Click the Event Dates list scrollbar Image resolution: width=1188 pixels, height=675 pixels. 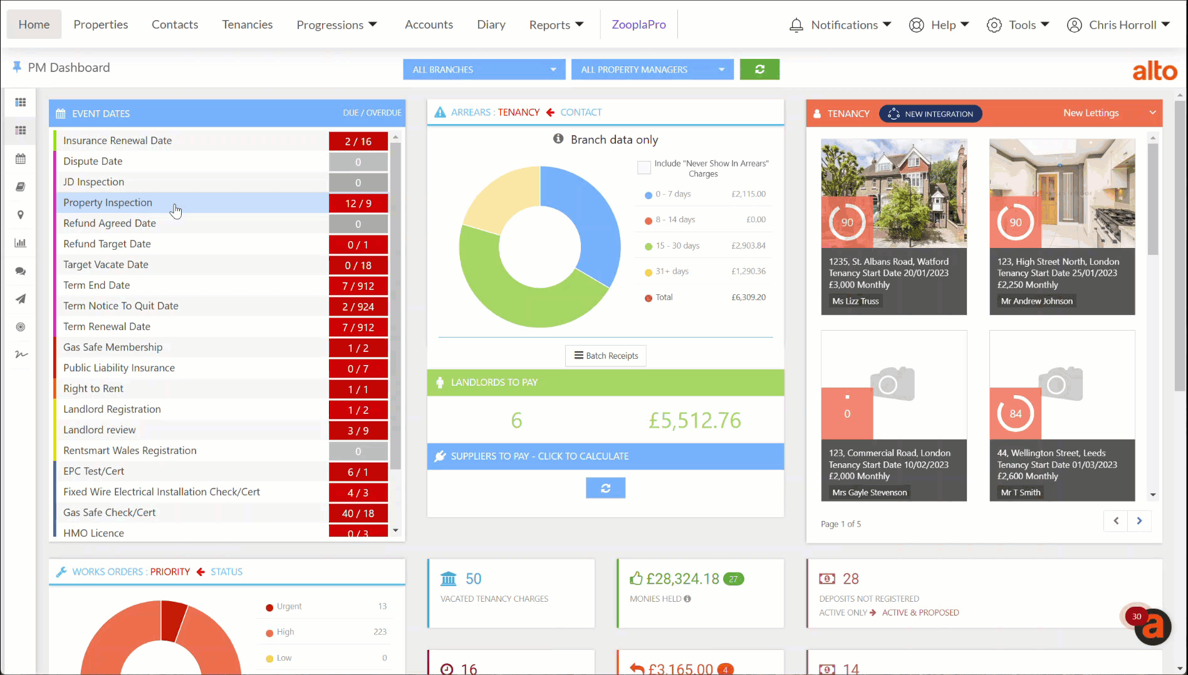click(395, 306)
